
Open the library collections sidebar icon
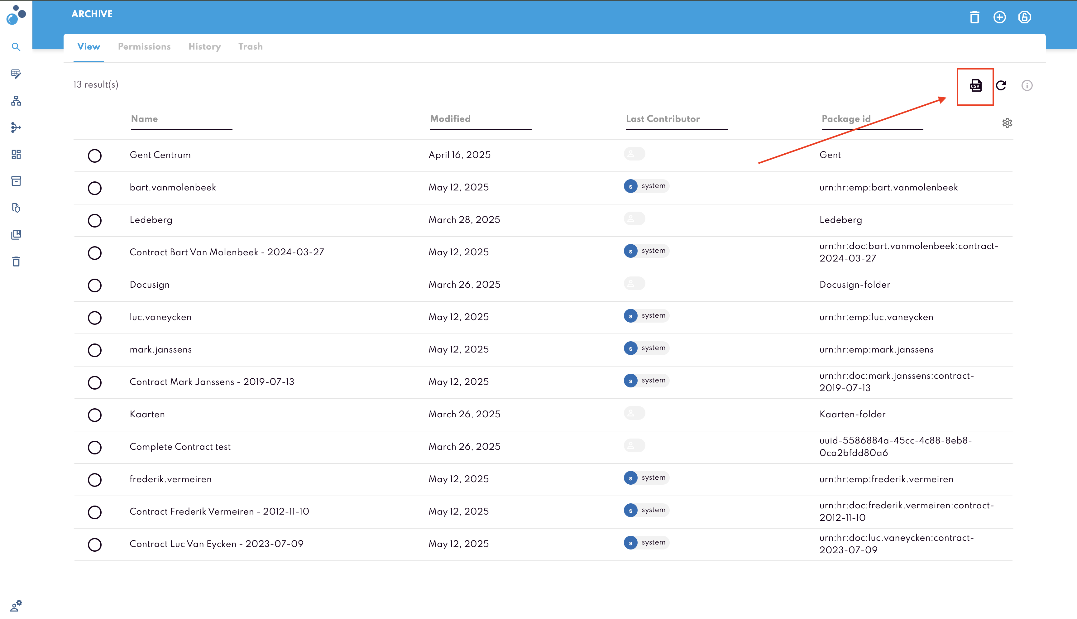coord(16,234)
